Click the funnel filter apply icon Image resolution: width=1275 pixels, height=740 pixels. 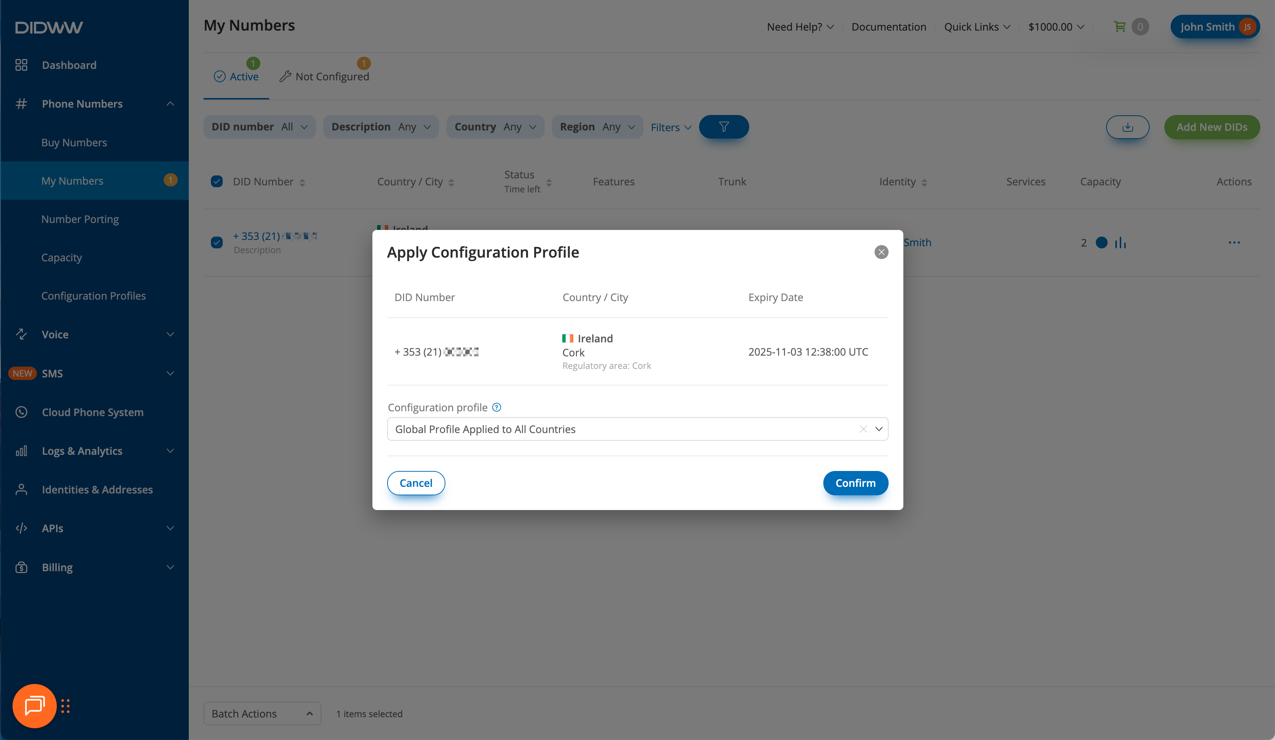click(723, 127)
